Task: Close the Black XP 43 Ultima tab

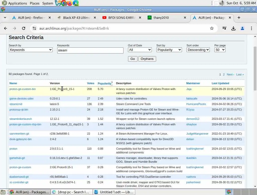Action: (95, 18)
